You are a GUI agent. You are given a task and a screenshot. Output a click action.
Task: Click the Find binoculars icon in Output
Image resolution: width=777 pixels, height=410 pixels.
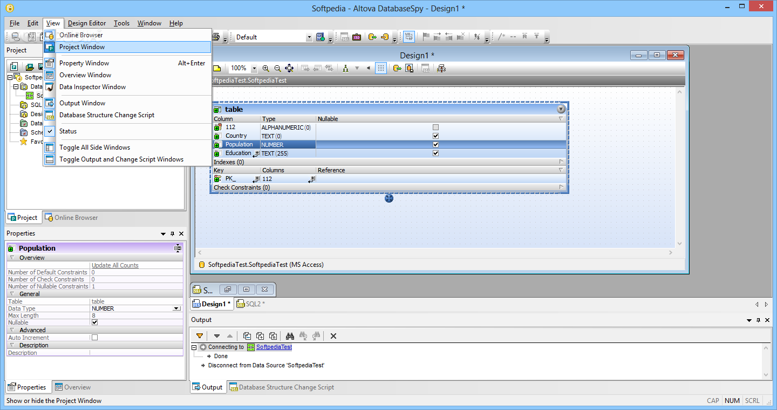coord(289,335)
